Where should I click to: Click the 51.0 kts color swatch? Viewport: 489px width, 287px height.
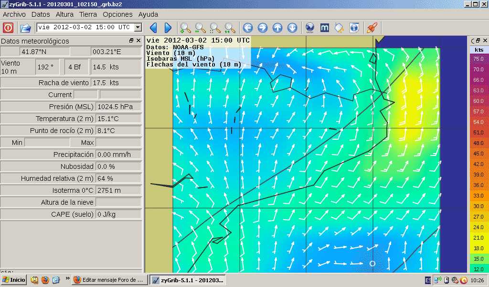pyautogui.click(x=478, y=132)
